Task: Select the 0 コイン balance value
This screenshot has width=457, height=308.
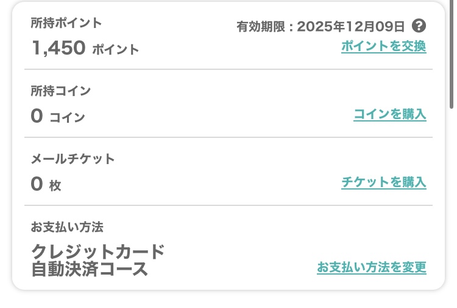Action: pyautogui.click(x=58, y=116)
